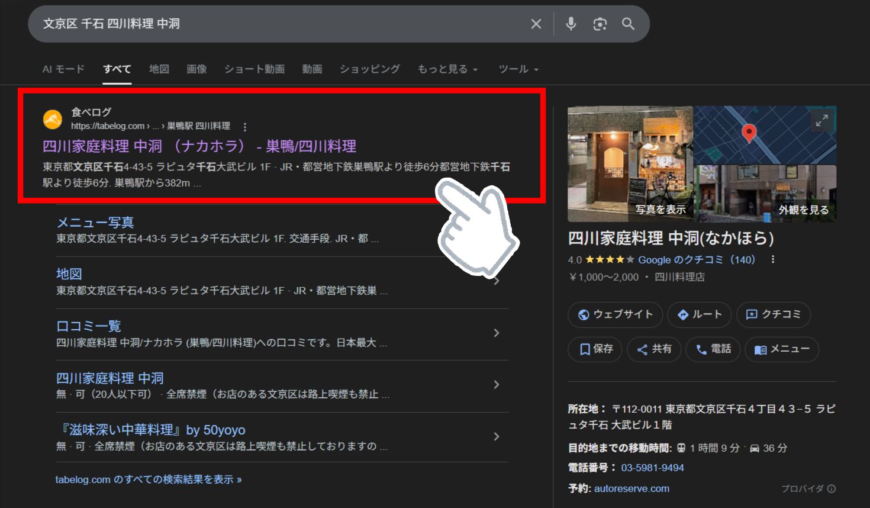Expand the ツール dropdown
The width and height of the screenshot is (870, 508).
[x=517, y=69]
